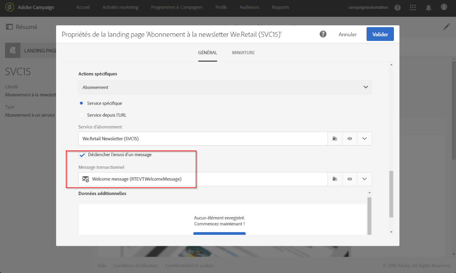Click the Welcome message (RTEVTWelcomeMessage) field
Viewport: 456px width, 273px height.
[x=203, y=179]
